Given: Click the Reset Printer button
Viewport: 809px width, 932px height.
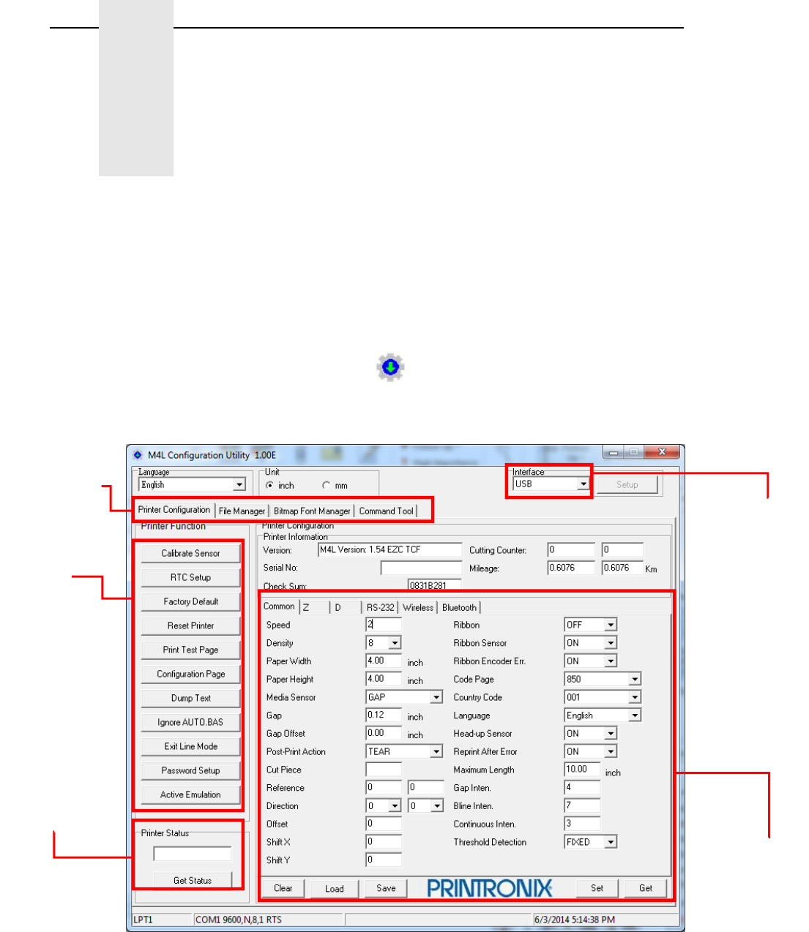Looking at the screenshot, I should [190, 625].
